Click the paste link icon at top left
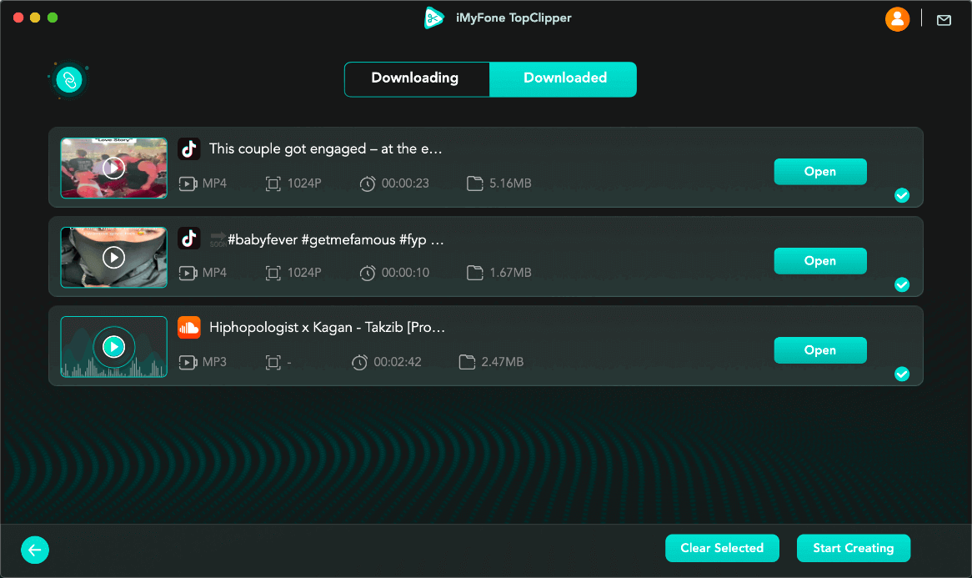The height and width of the screenshot is (578, 972). click(69, 80)
